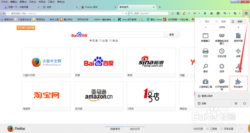Click 设为默认浏览器 button
Image resolution: width=250 pixels, height=133 pixels.
(x=26, y=28)
